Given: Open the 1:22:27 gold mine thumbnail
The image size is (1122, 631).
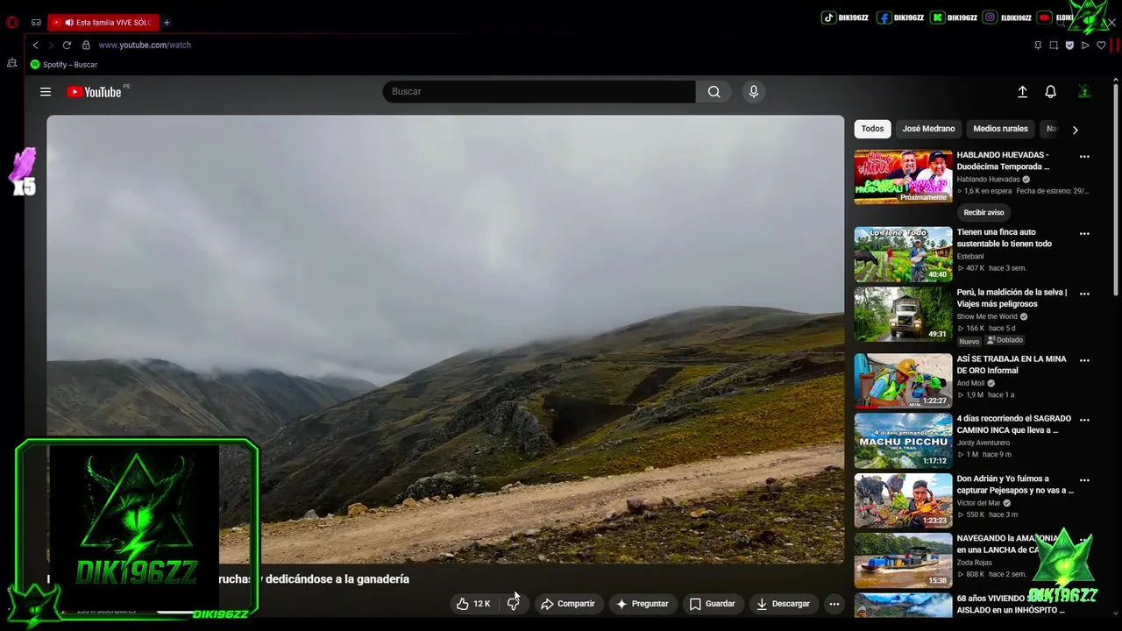Looking at the screenshot, I should pos(903,381).
